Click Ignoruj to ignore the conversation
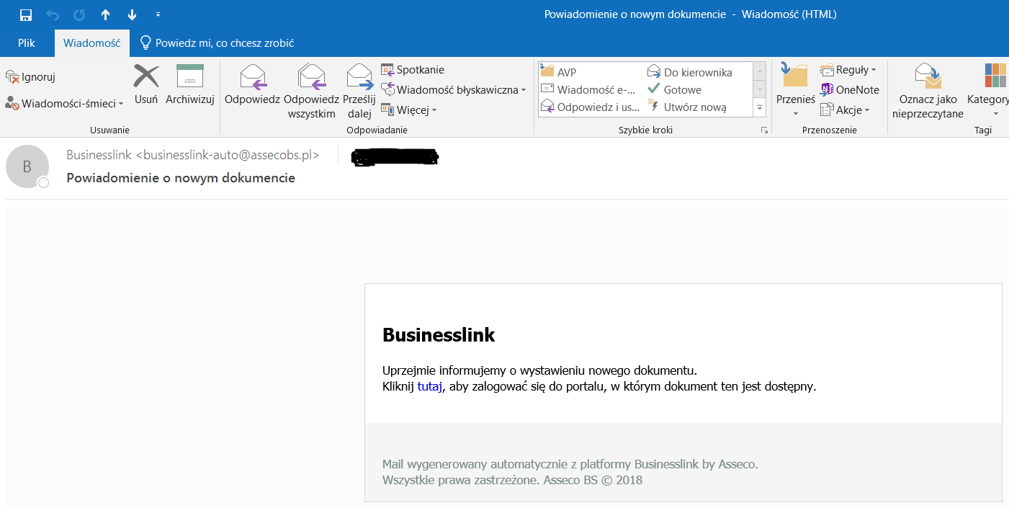This screenshot has height=508, width=1009. point(30,77)
